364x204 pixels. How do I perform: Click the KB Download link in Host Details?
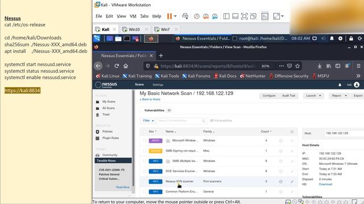pos(325,184)
